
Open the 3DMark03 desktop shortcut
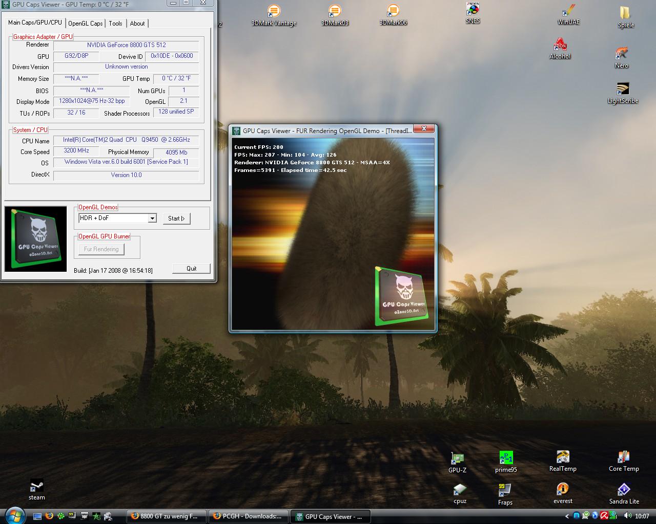pyautogui.click(x=334, y=15)
